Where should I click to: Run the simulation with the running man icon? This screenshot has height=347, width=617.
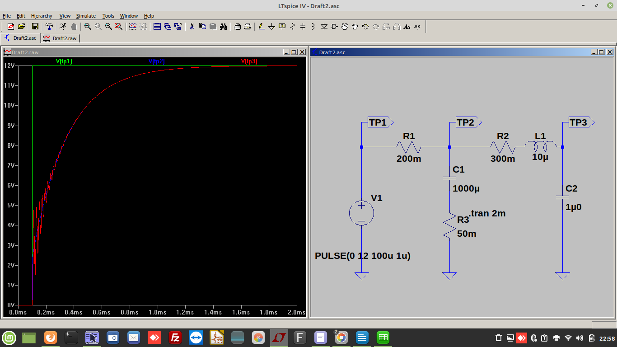(63, 27)
